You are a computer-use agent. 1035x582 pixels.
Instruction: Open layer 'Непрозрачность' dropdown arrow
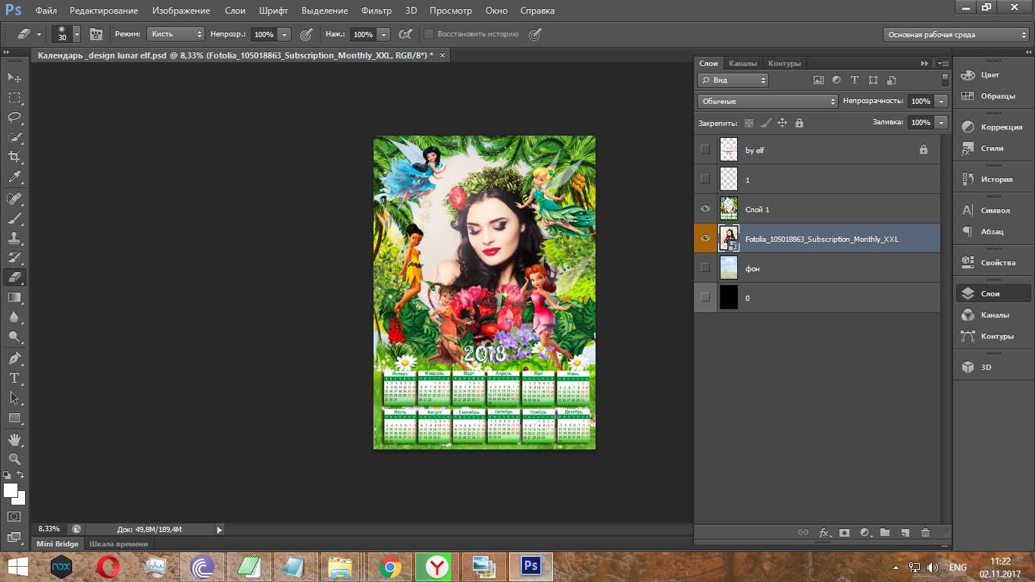tap(942, 101)
